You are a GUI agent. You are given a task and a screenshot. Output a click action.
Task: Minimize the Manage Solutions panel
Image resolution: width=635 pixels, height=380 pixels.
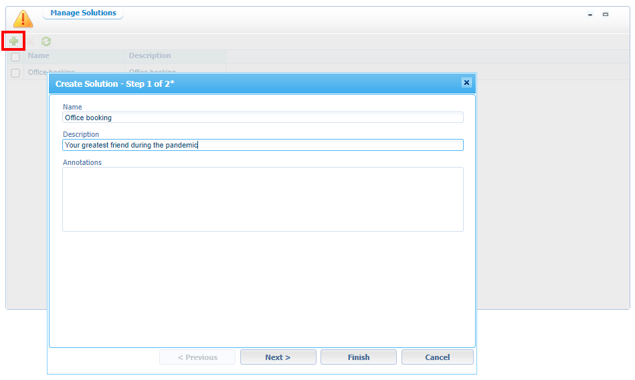(590, 15)
